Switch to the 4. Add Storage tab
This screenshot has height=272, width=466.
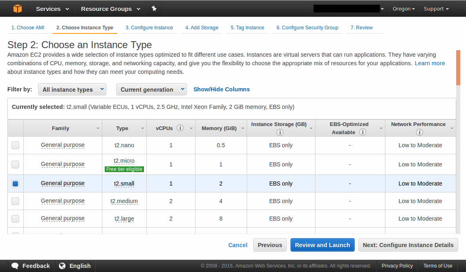202,28
